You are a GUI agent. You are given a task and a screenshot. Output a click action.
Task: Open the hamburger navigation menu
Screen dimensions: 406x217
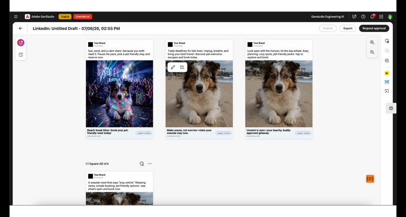point(16,17)
